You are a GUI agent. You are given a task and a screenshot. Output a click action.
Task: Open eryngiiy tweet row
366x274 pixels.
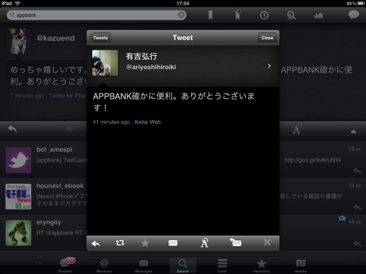tap(183, 233)
